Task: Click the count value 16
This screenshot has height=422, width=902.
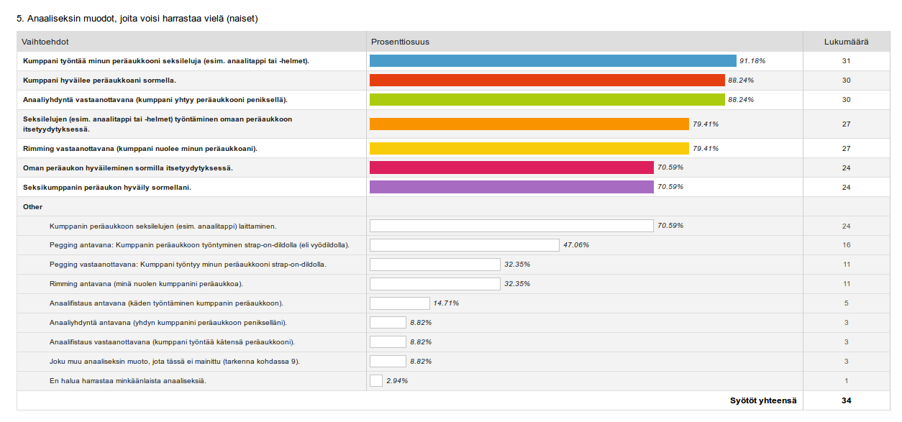Action: point(846,245)
